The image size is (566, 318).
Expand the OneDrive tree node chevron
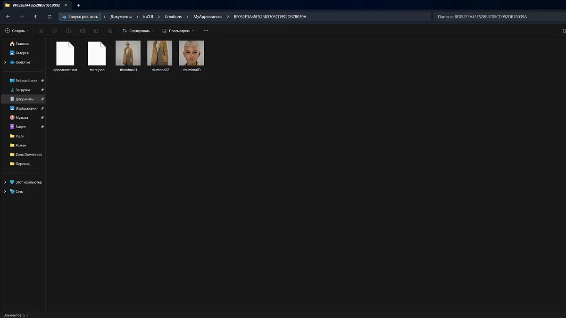pos(5,62)
